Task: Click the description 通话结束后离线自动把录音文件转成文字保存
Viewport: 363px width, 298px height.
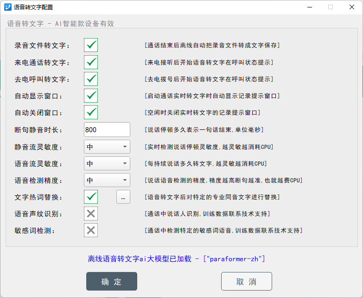Action: pyautogui.click(x=212, y=45)
